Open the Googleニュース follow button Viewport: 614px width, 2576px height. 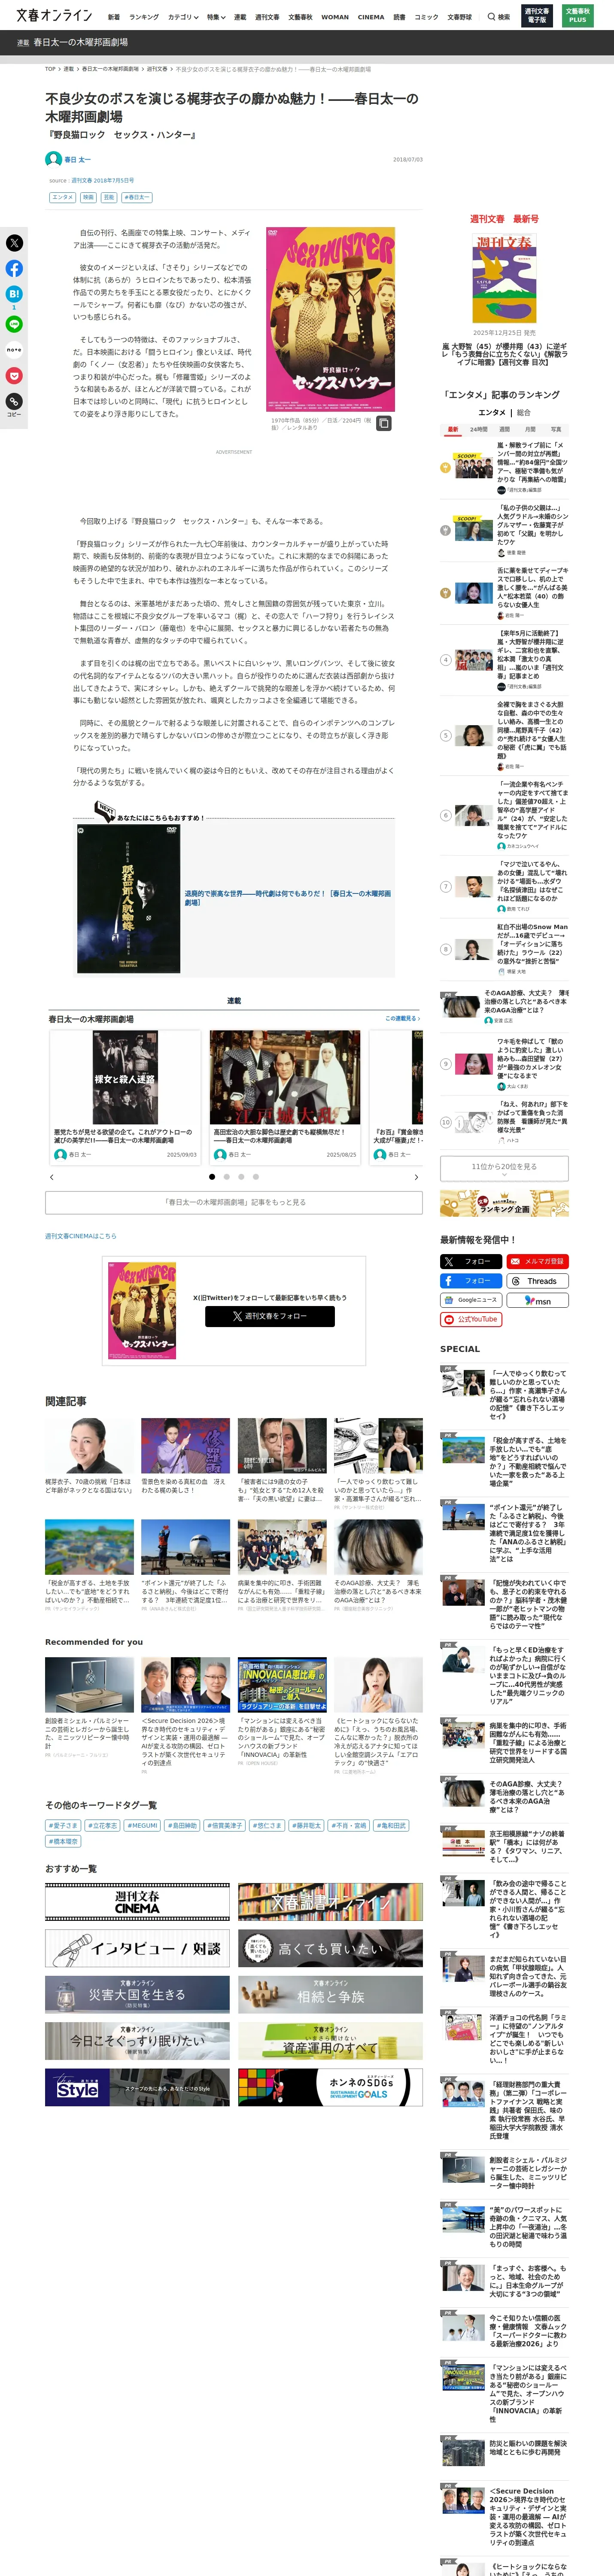point(470,1300)
